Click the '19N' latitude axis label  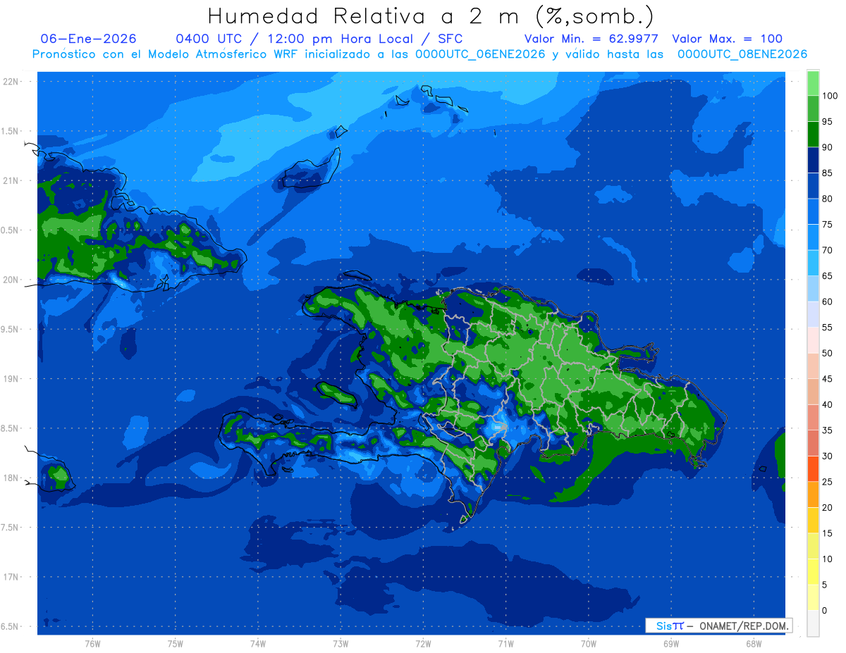pyautogui.click(x=12, y=378)
